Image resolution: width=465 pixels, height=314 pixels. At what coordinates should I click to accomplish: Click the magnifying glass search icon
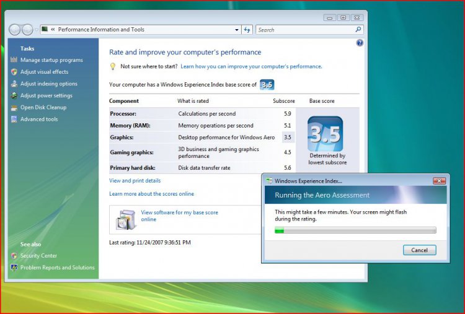click(x=358, y=29)
